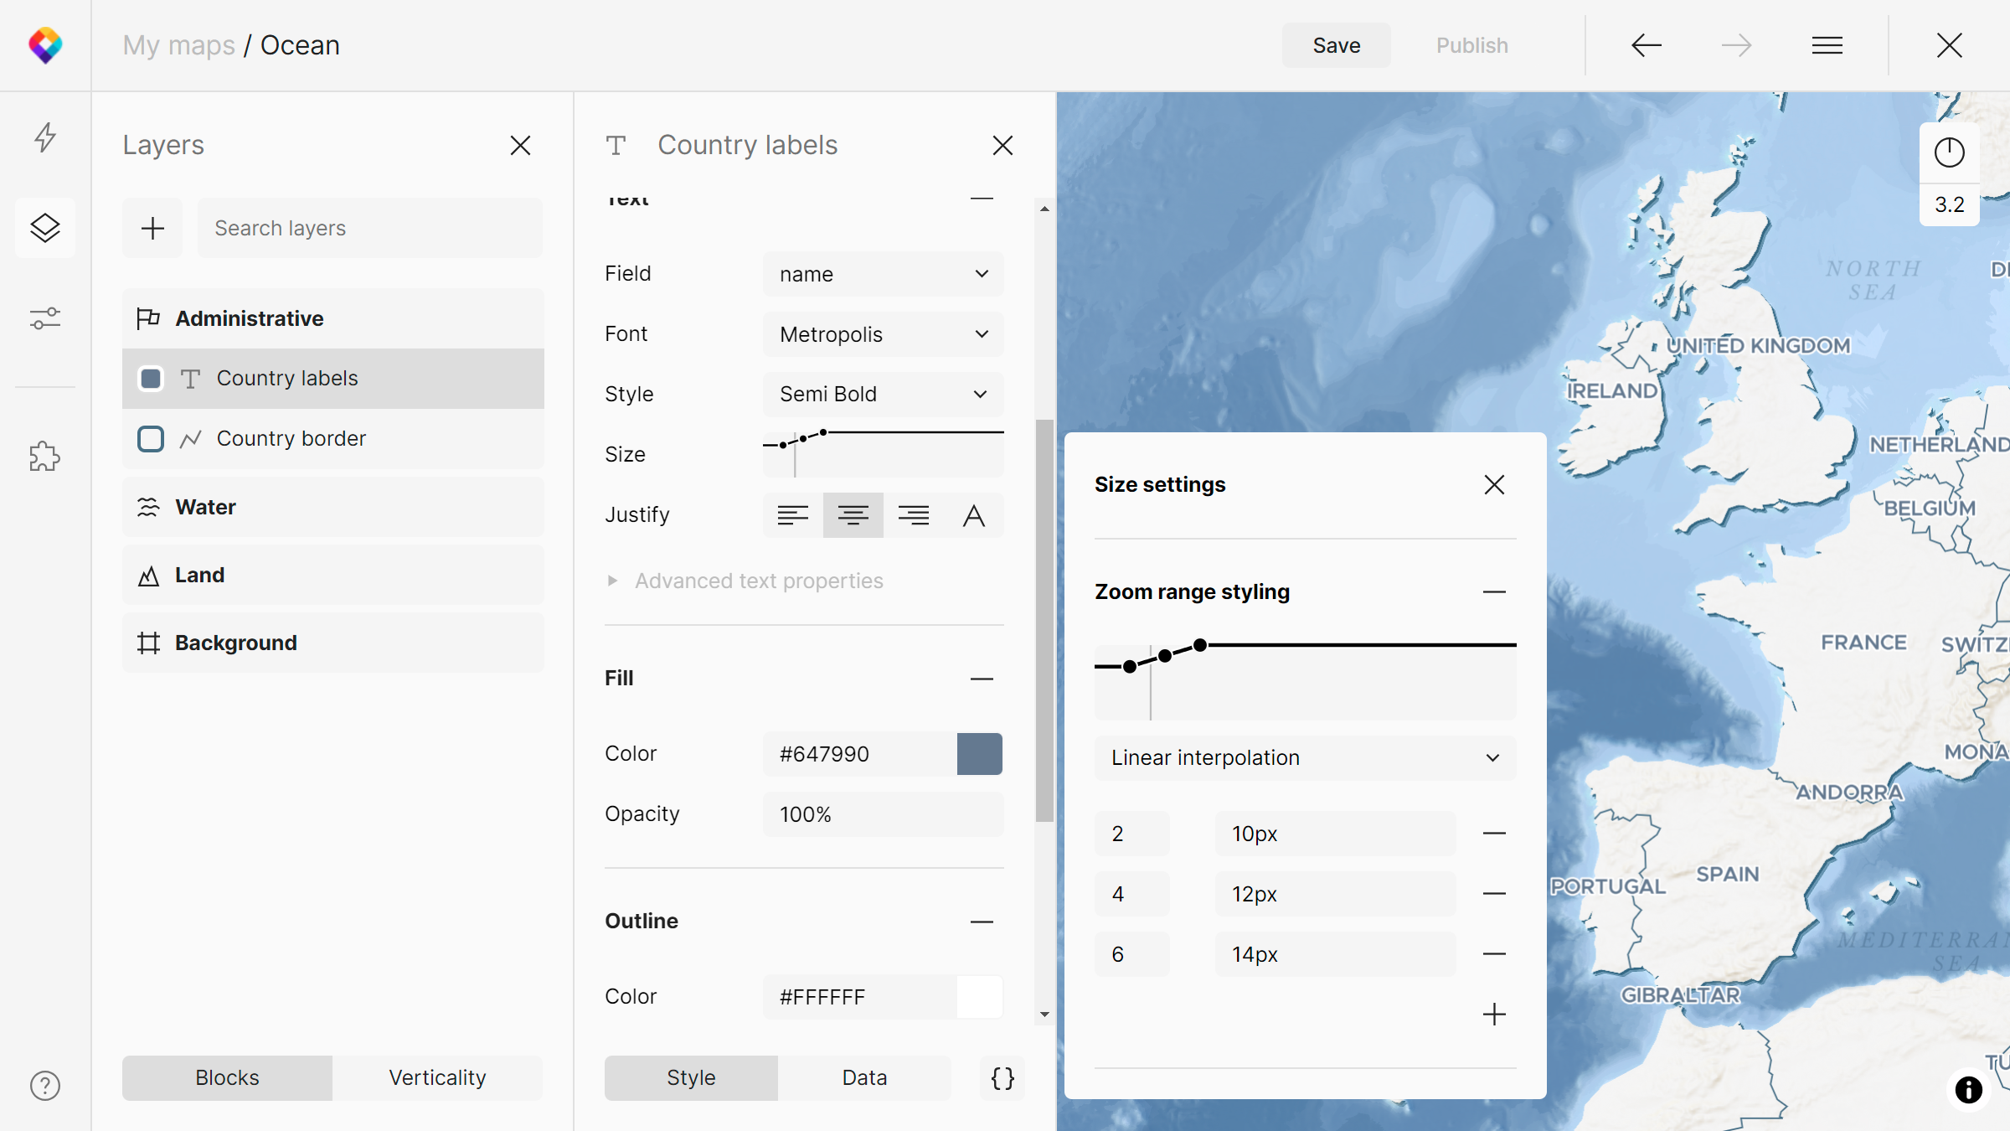Open the Linear interpolation method dropdown
The height and width of the screenshot is (1131, 2010).
click(1303, 757)
